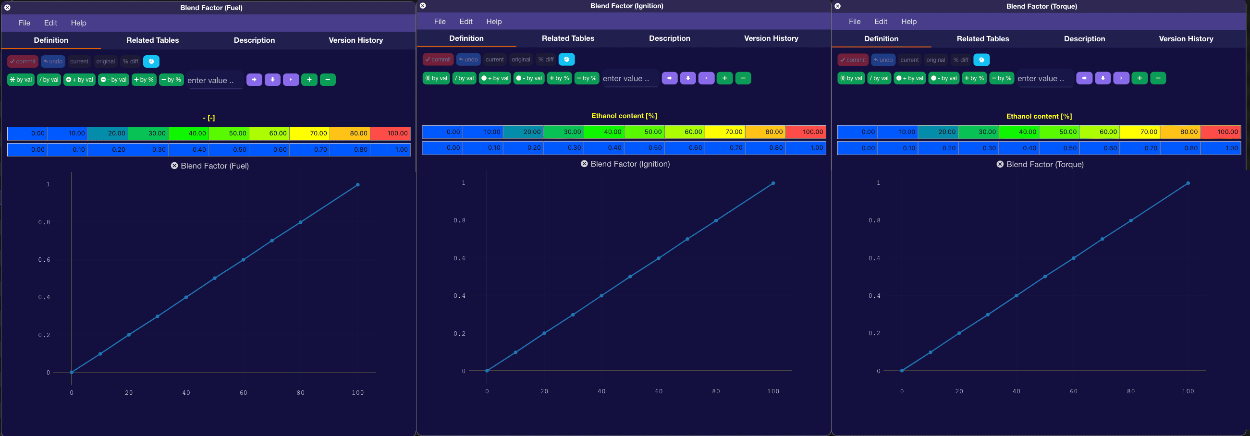This screenshot has height=436, width=1250.
Task: Click right-arrow interpolate button in Torque window
Action: (1084, 78)
